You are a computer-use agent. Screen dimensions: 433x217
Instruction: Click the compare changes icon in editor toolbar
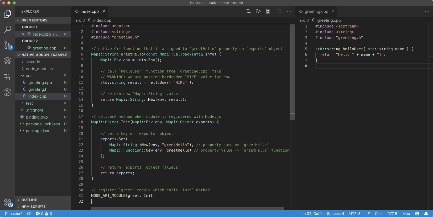(x=248, y=11)
